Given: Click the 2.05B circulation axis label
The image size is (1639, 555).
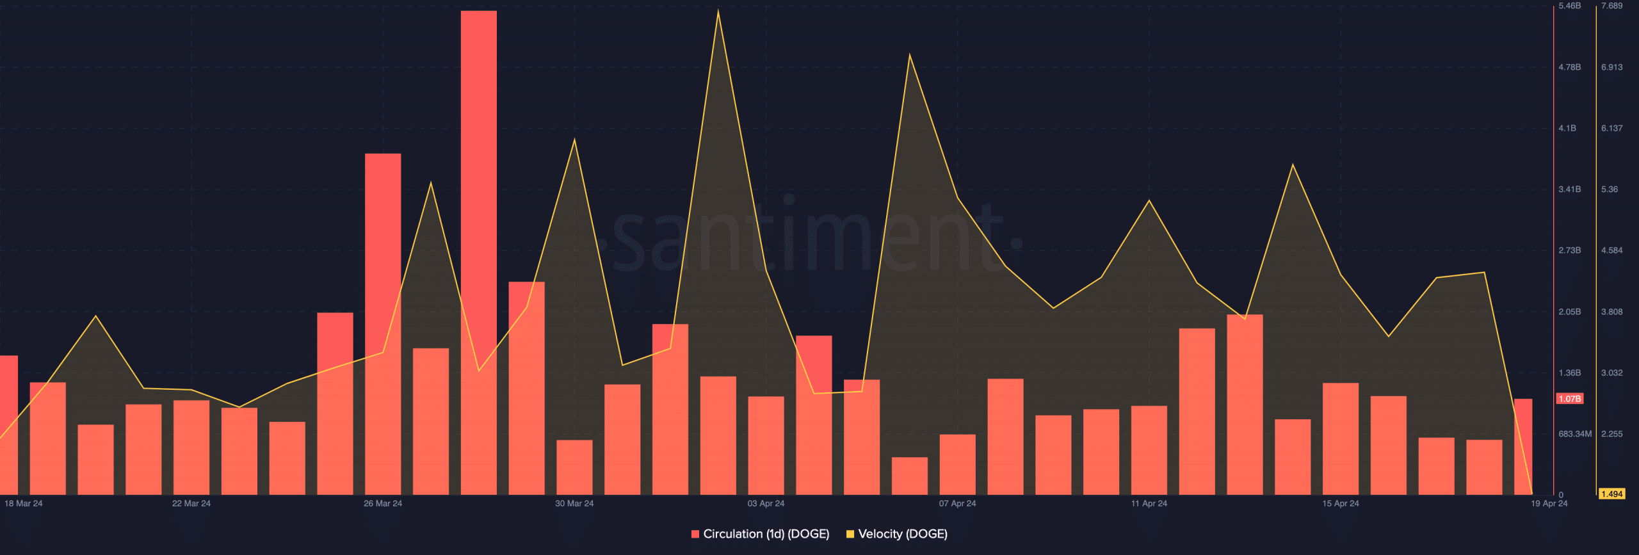Looking at the screenshot, I should coord(1570,312).
